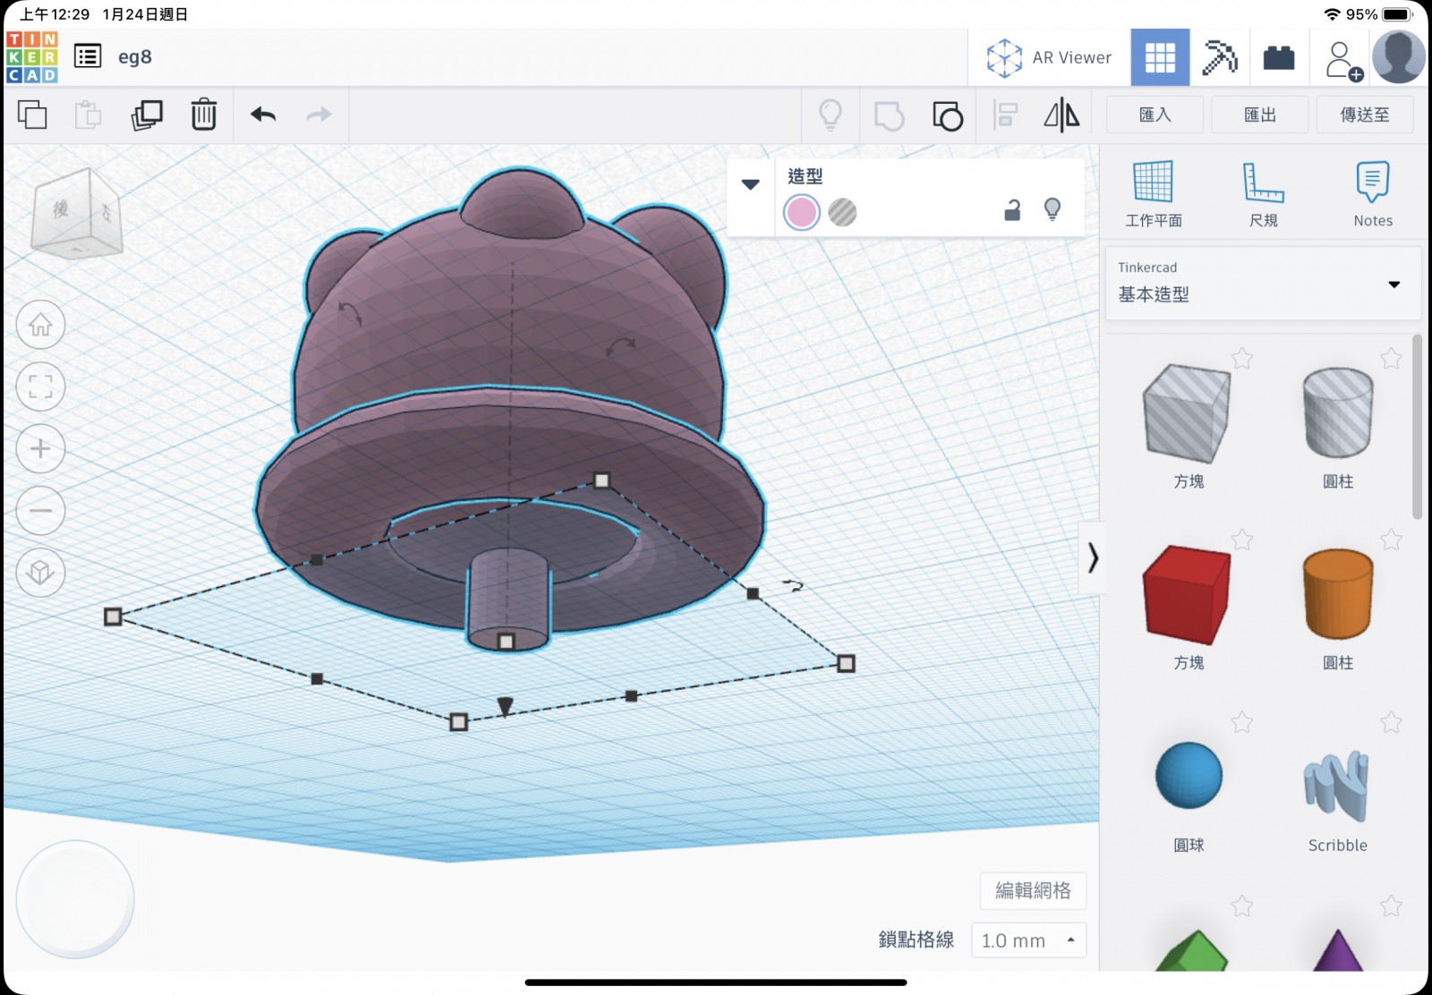Click the shapes panel scrollbar

(x=1417, y=427)
